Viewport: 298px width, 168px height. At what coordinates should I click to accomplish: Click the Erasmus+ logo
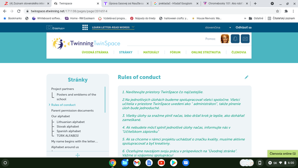(55, 28)
